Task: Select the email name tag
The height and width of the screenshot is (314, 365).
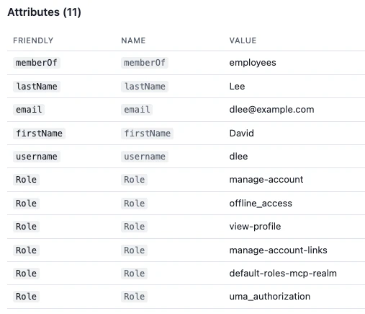Action: tap(137, 110)
